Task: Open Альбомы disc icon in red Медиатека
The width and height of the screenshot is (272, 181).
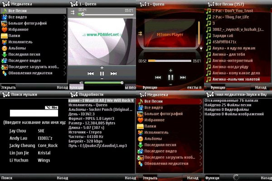Action: pyautogui.click(x=141, y=139)
